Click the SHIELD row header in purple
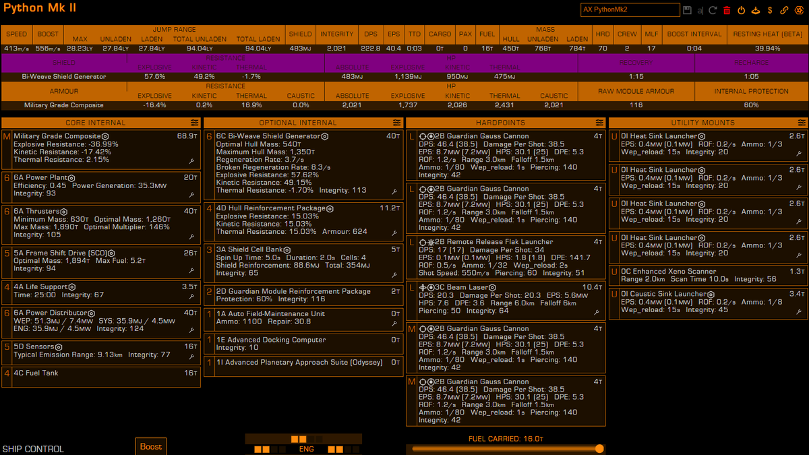The height and width of the screenshot is (455, 809). (64, 63)
